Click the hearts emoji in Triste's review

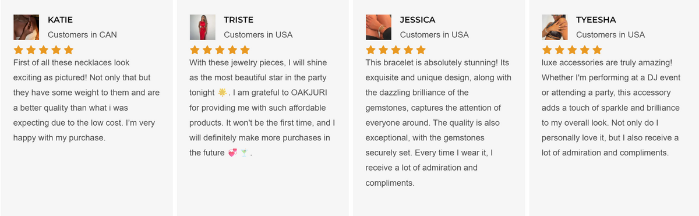point(232,153)
